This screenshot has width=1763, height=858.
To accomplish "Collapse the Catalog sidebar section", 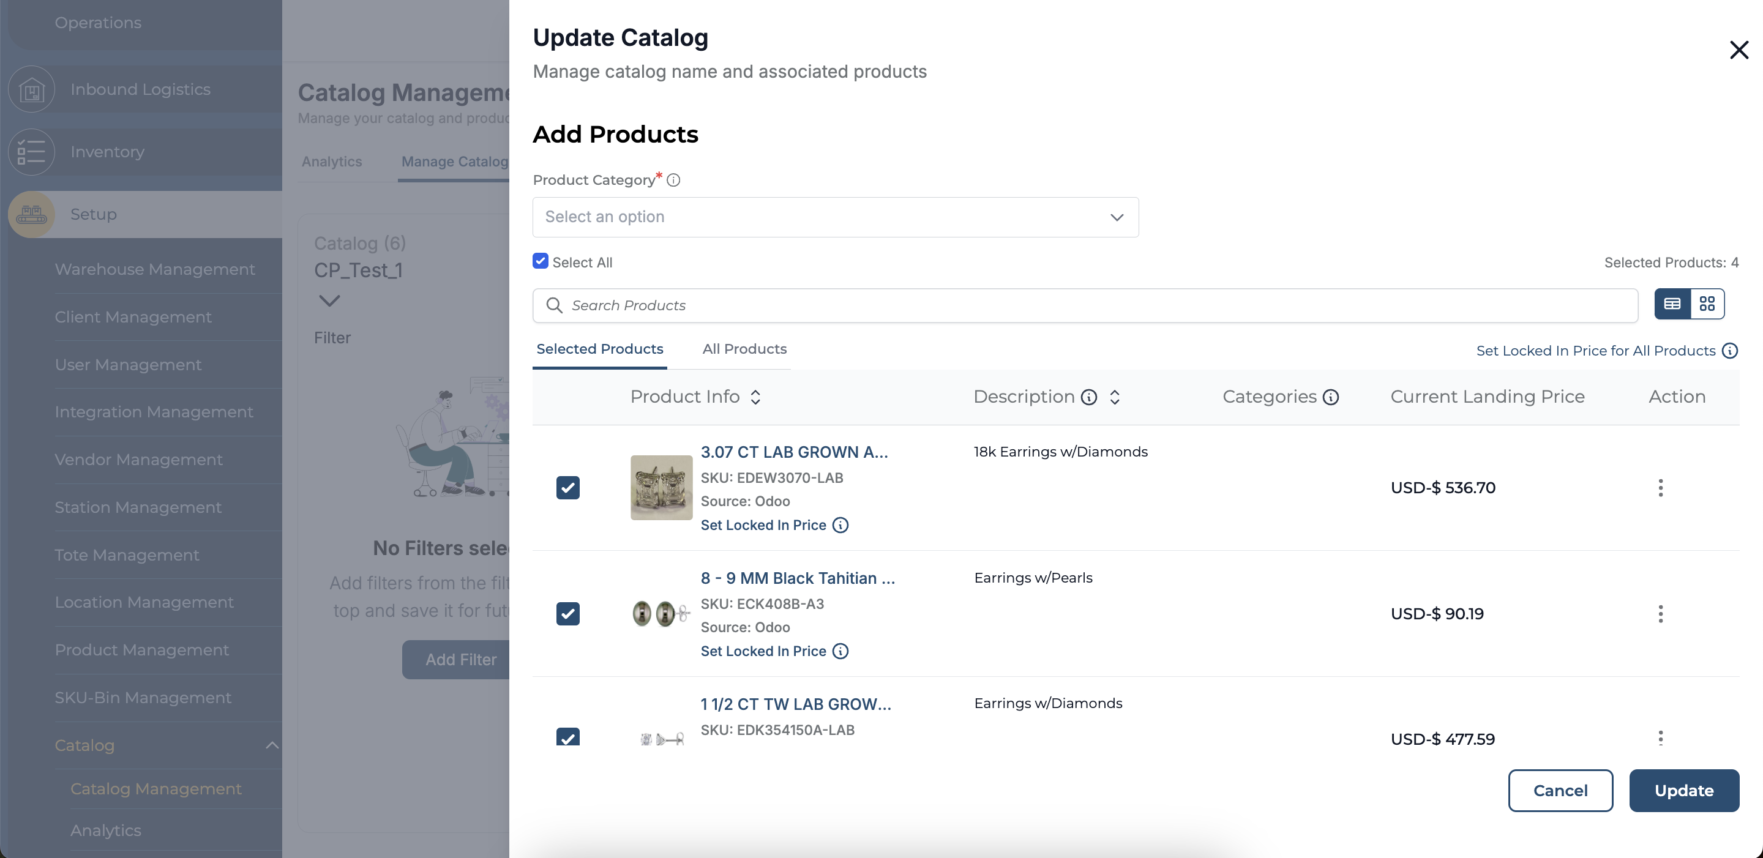I will 272,745.
